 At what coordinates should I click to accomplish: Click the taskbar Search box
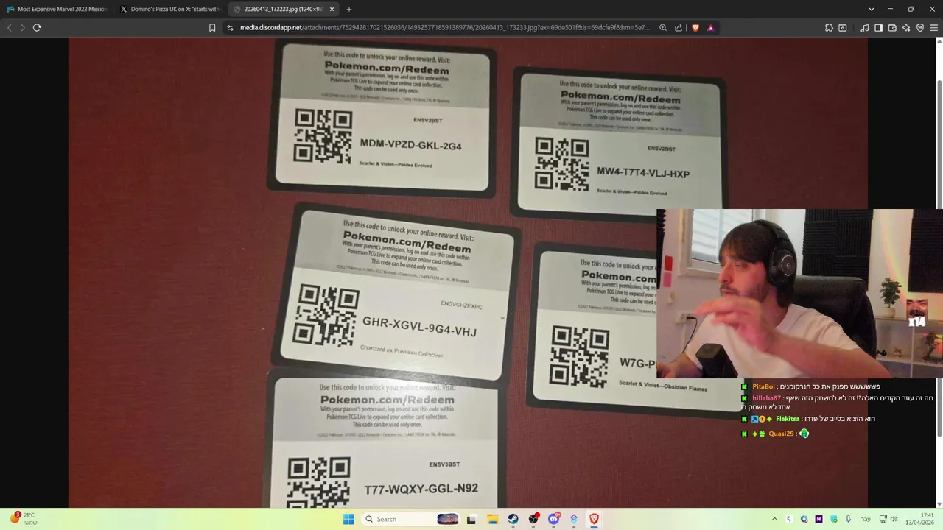[x=413, y=519]
